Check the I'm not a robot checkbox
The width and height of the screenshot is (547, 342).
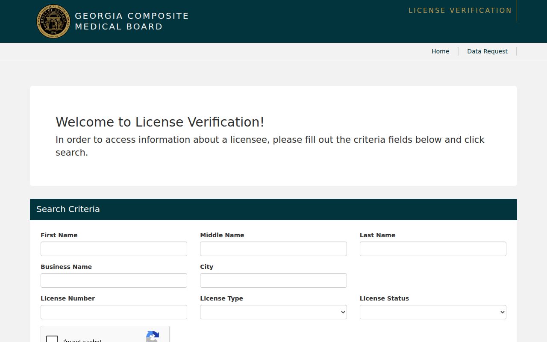[x=52, y=339]
